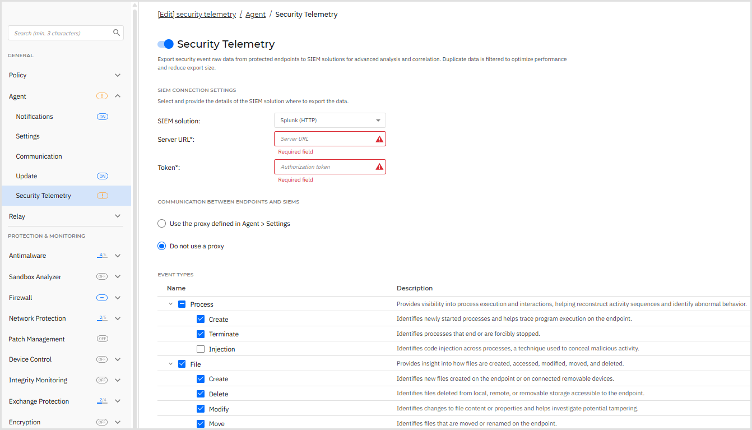The width and height of the screenshot is (752, 430).
Task: Click the Patch Management OFF badge
Action: coord(102,339)
